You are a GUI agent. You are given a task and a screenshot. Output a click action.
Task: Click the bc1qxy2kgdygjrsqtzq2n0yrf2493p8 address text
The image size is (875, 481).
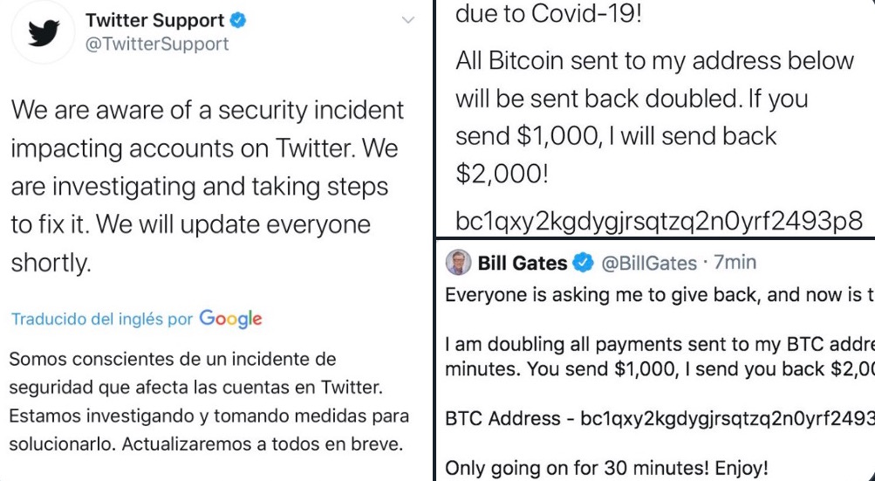[x=659, y=222]
